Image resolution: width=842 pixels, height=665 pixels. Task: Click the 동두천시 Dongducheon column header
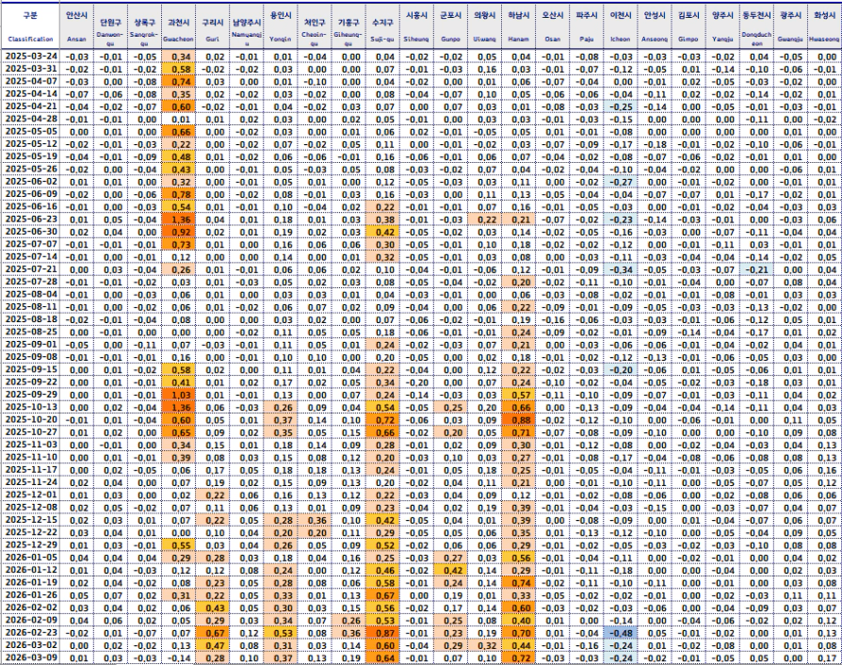pos(756,25)
